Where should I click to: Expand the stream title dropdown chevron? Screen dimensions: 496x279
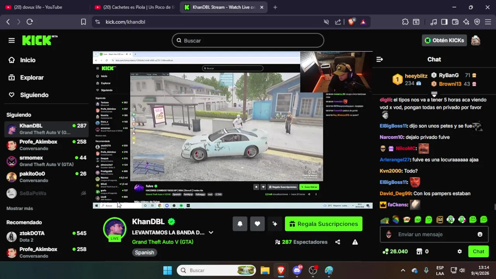(x=211, y=232)
